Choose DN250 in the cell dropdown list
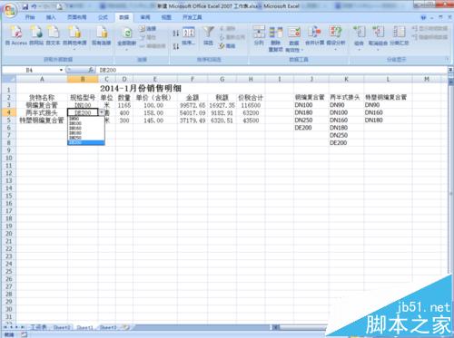The image size is (454, 338). 86,138
